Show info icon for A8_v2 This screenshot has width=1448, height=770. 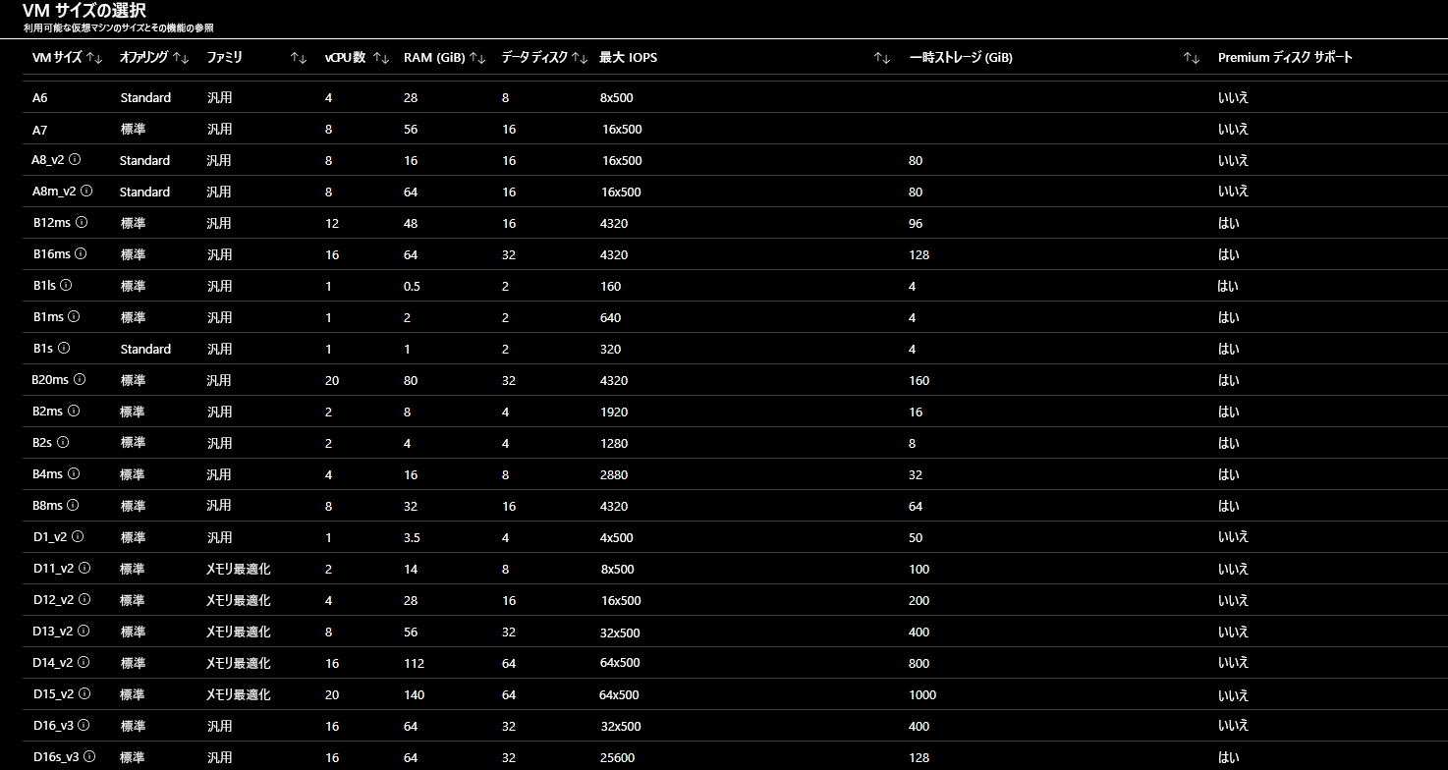75,159
